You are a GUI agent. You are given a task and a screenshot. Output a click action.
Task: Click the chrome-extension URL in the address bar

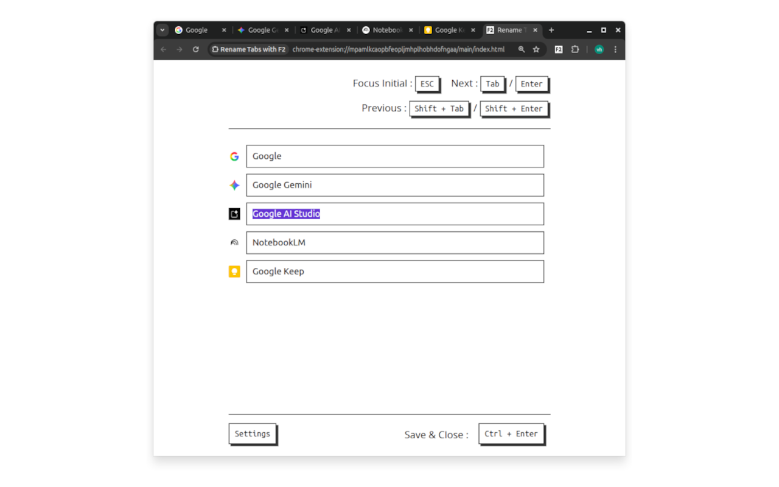point(399,49)
